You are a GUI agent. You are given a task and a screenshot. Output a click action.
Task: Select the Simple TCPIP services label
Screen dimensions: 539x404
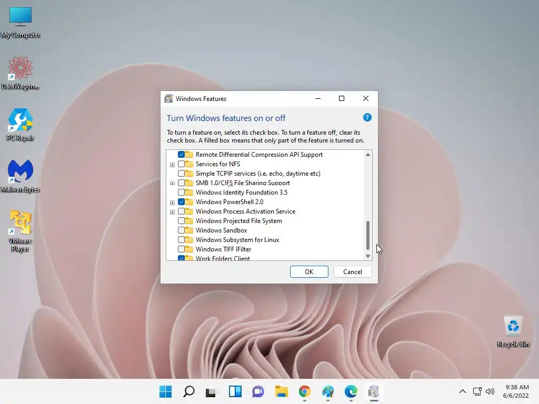pos(258,174)
